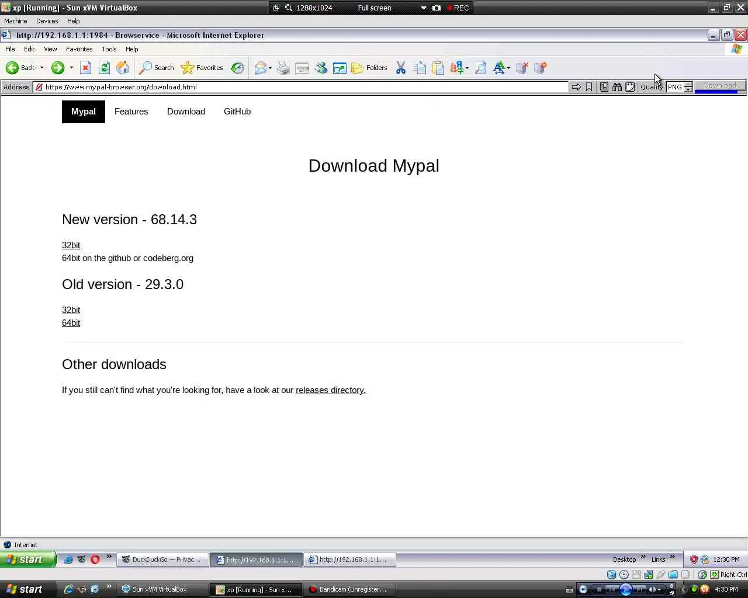Refresh the page using the green arrows icon

(x=104, y=68)
